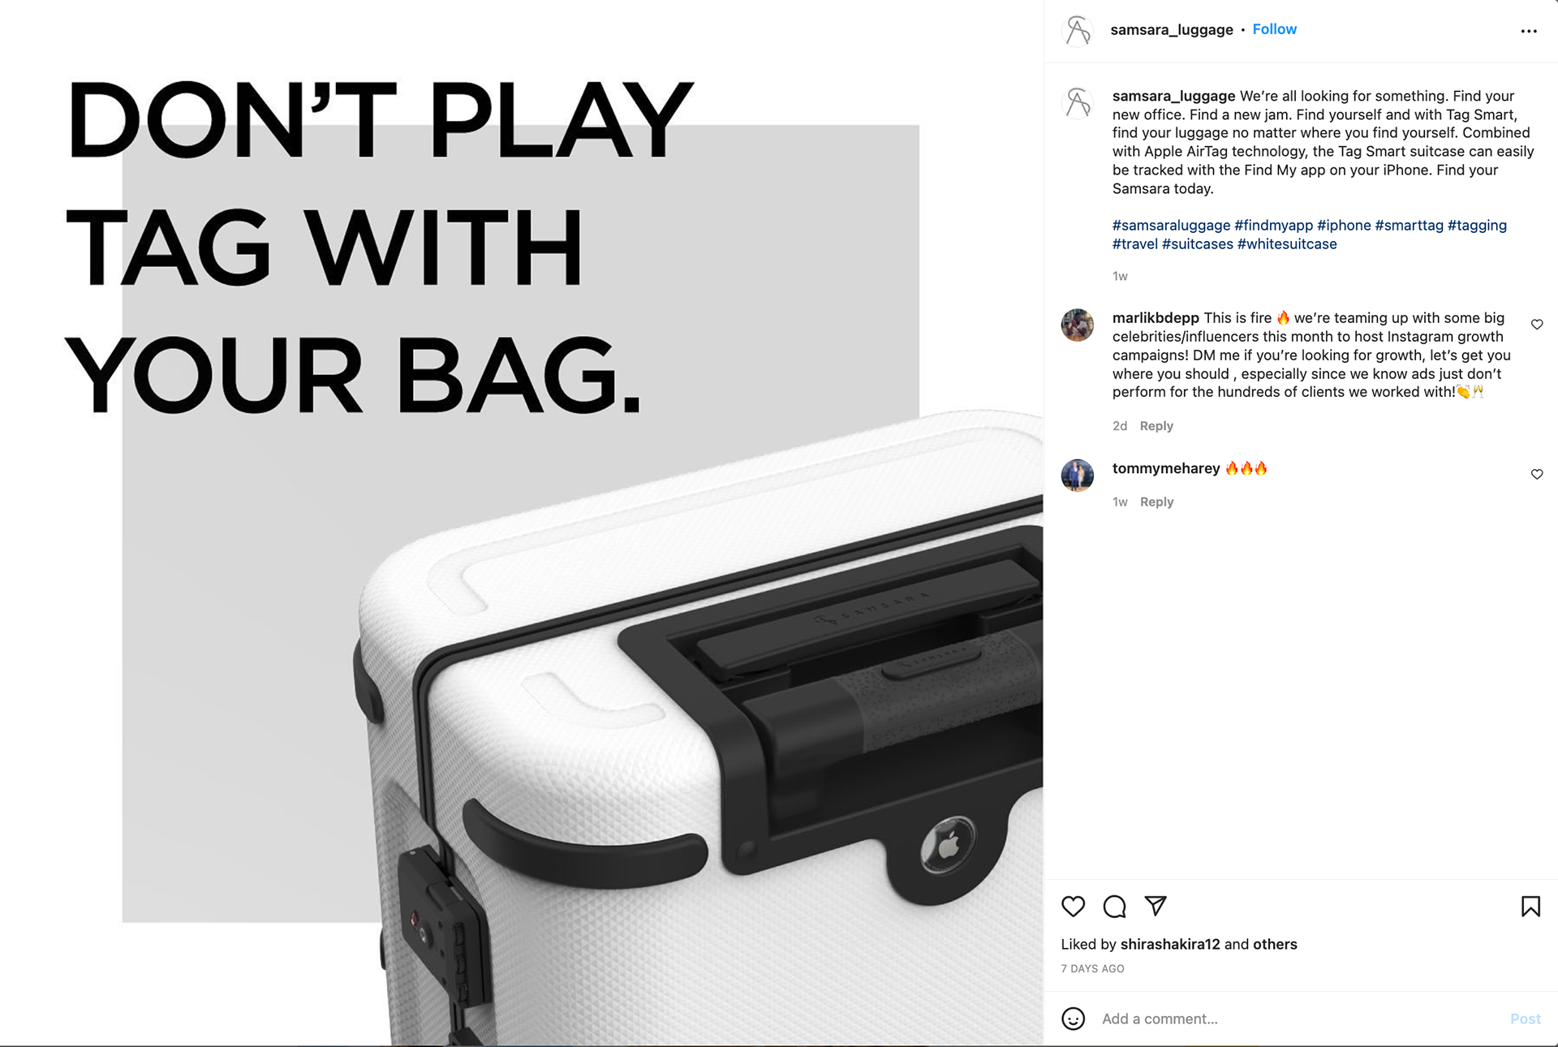
Task: Follow samsara_luggage account
Action: [x=1274, y=29]
